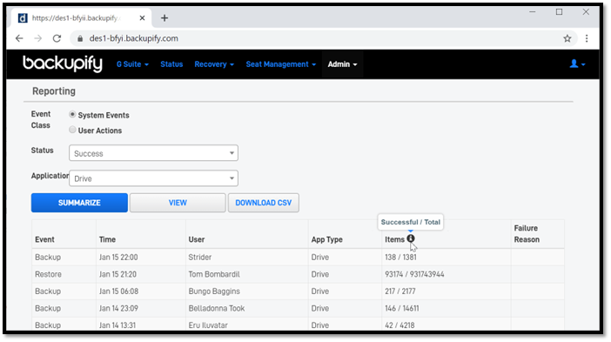
Task: Click the Backupify logo
Action: tap(63, 64)
